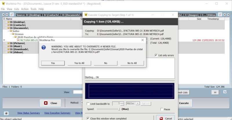This screenshot has width=232, height=120.
Task: Open View Status Summary link
Action: 28,113
